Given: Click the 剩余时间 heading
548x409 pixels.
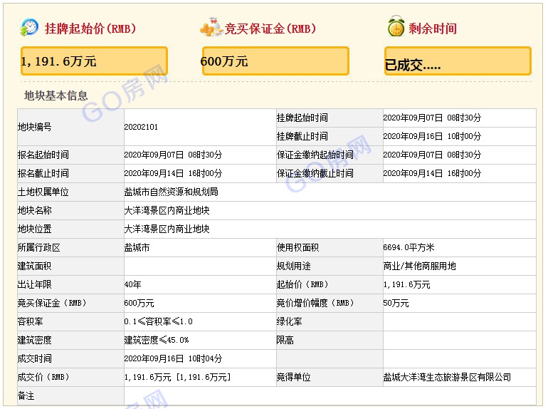Looking at the screenshot, I should 433,29.
